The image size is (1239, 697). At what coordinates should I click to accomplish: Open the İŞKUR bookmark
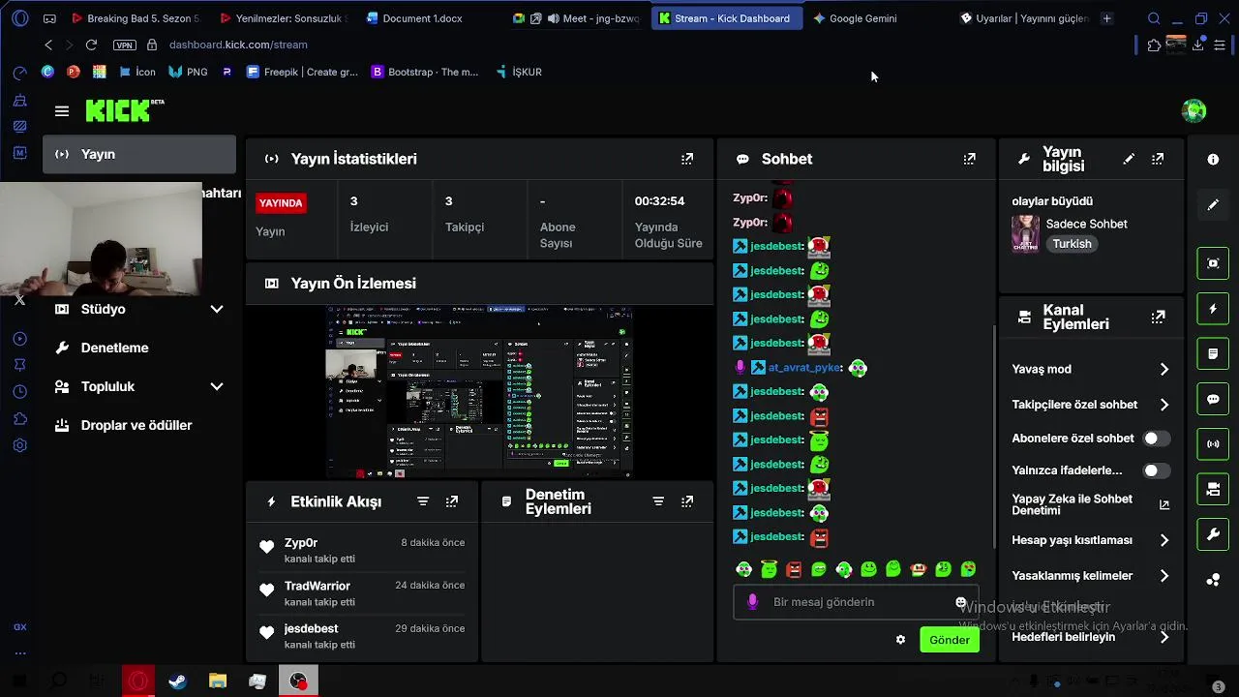click(x=518, y=72)
